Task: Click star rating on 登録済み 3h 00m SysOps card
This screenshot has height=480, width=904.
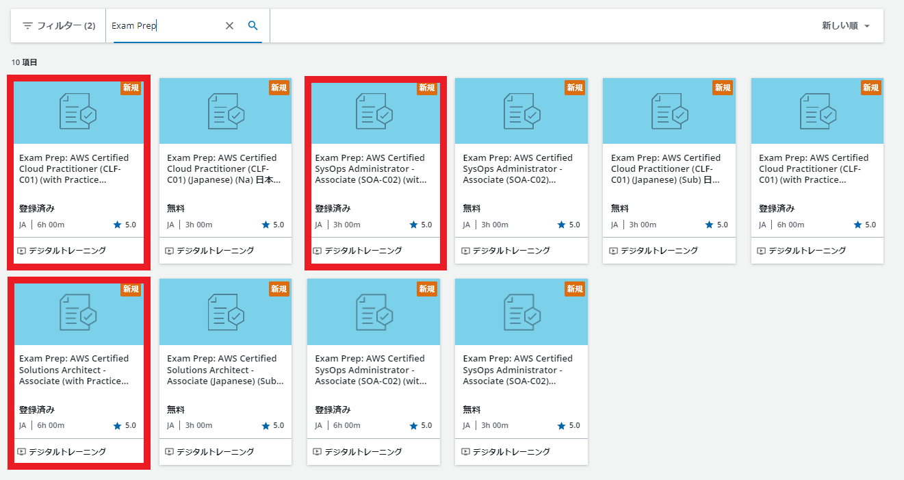Action: 420,225
